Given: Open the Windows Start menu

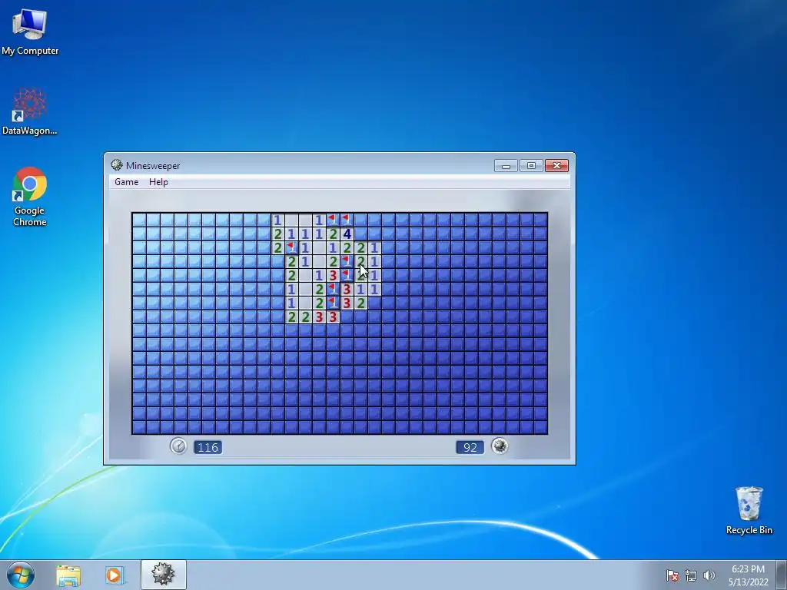Looking at the screenshot, I should pyautogui.click(x=21, y=575).
